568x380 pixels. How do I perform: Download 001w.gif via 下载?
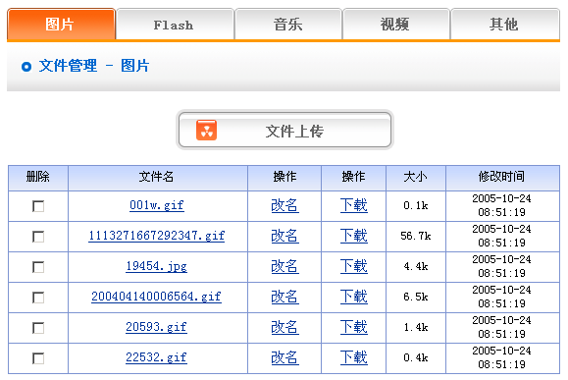pyautogui.click(x=354, y=205)
